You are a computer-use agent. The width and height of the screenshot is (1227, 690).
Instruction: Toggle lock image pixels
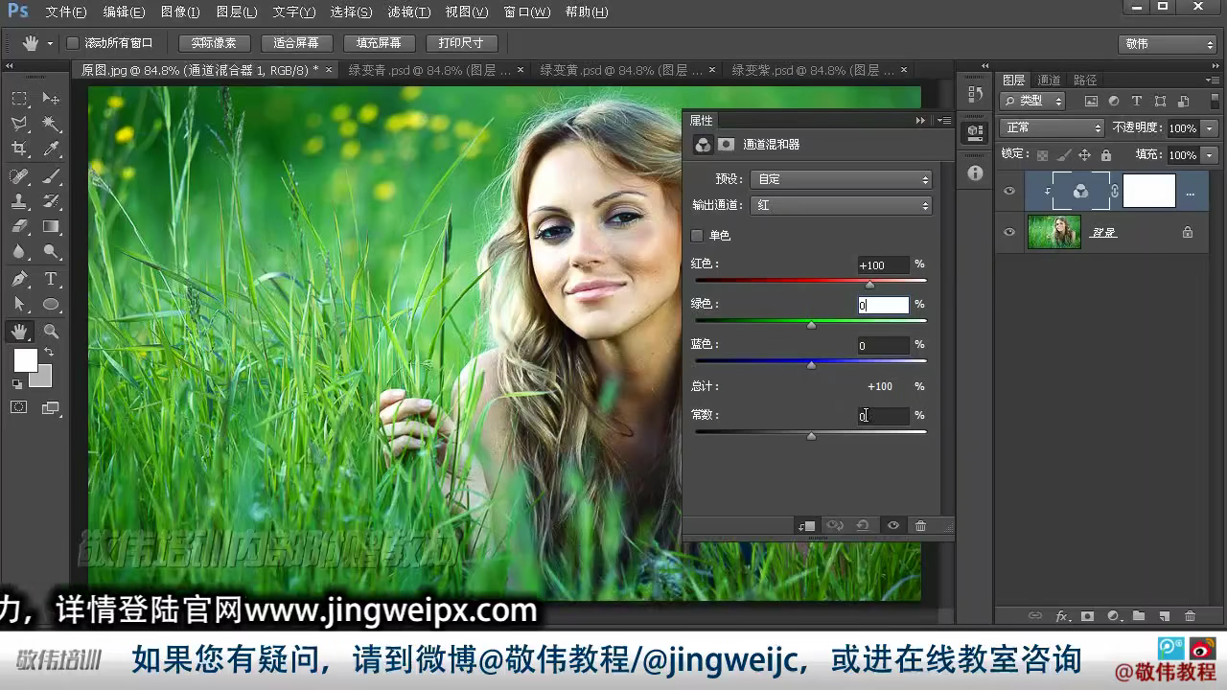click(1063, 155)
